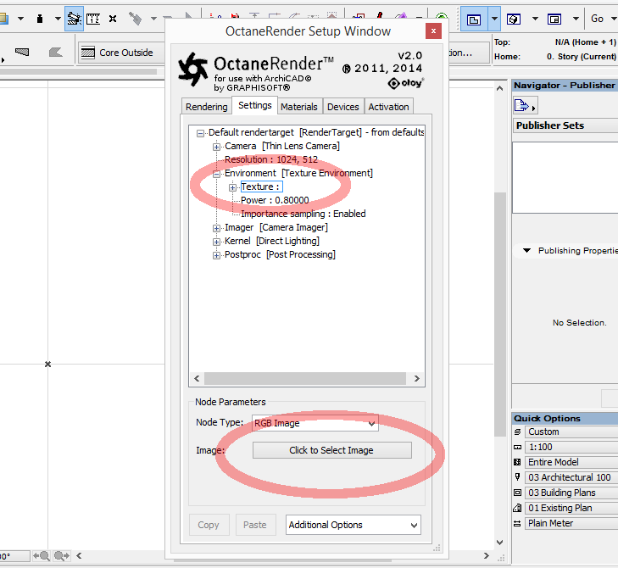Open the 01 Existing Plan dropdown
This screenshot has height=568, width=618.
click(571, 508)
